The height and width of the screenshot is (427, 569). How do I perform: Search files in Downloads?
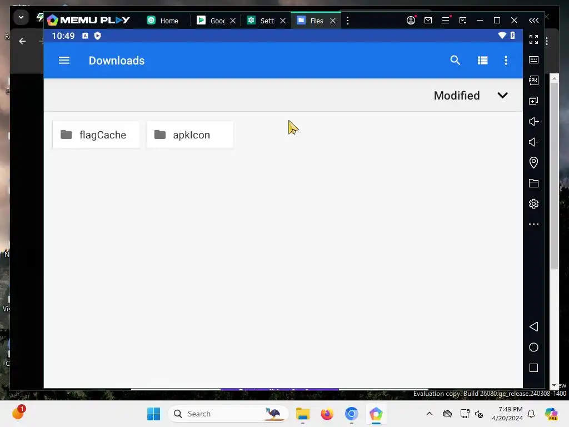455,60
